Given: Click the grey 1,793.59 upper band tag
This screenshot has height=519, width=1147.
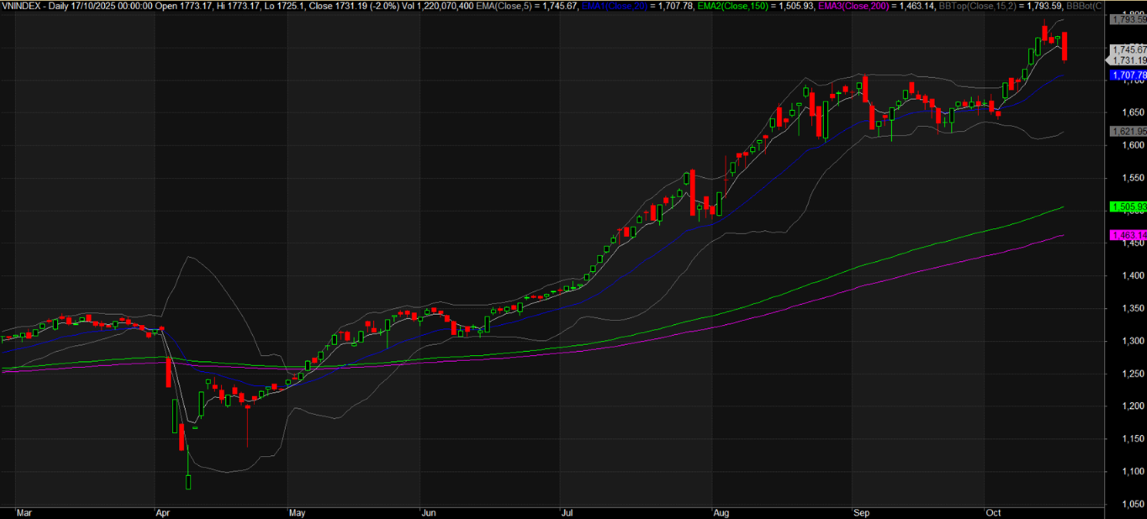Looking at the screenshot, I should pyautogui.click(x=1126, y=19).
